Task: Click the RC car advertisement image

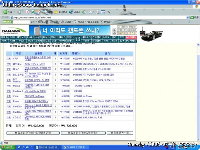Action: (151, 34)
